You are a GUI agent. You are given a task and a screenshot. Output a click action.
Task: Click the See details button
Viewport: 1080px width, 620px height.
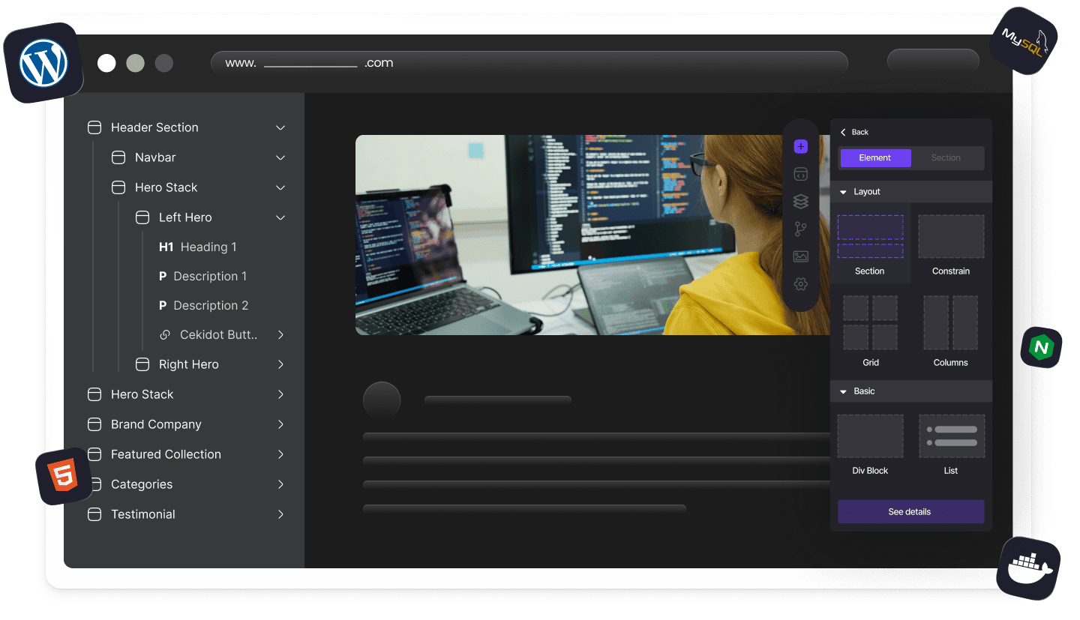910,512
